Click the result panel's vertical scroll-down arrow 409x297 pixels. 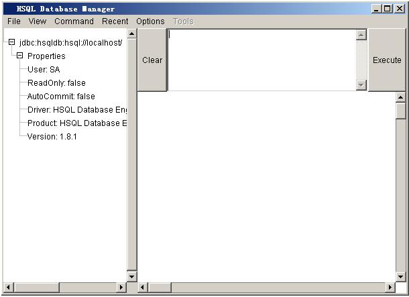click(x=401, y=277)
